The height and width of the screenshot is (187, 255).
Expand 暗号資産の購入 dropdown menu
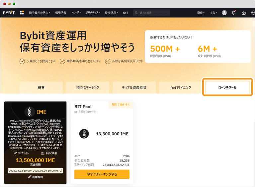click(x=40, y=13)
